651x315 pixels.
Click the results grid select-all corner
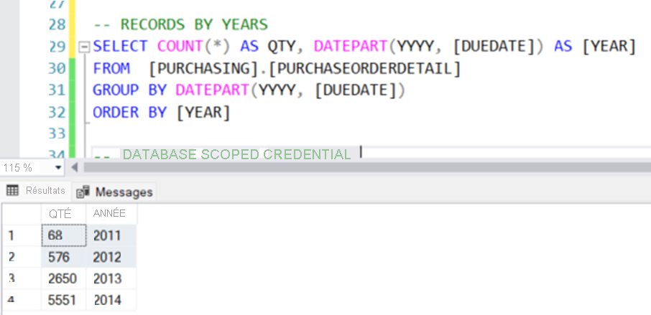click(x=22, y=214)
